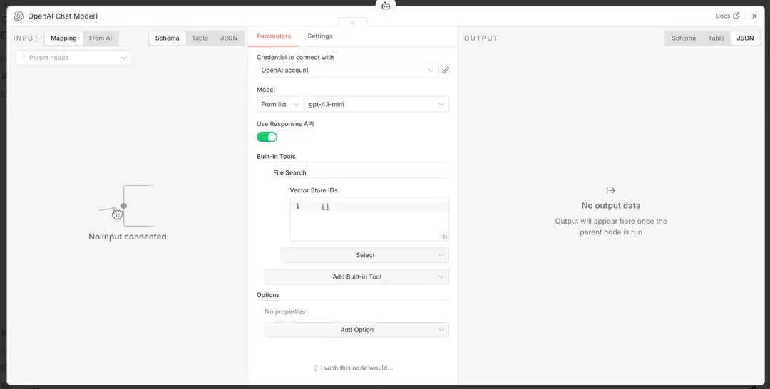Select output JSON view
The width and height of the screenshot is (770, 389).
pyautogui.click(x=745, y=38)
